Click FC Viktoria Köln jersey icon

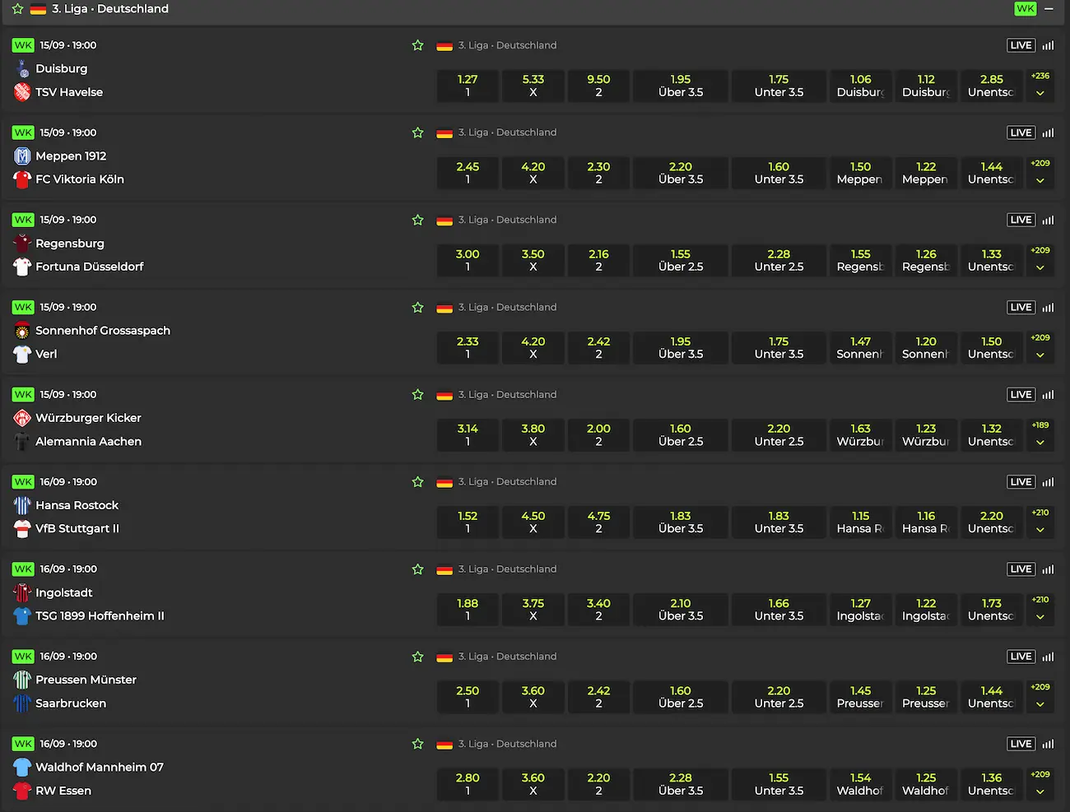22,179
